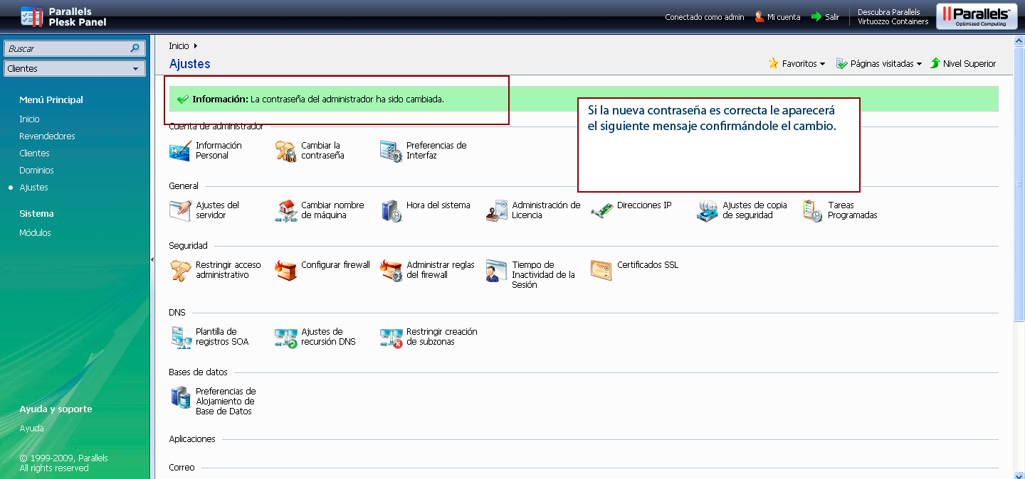
Task: Open Ayuda under Ayuda y soporte
Action: click(31, 429)
